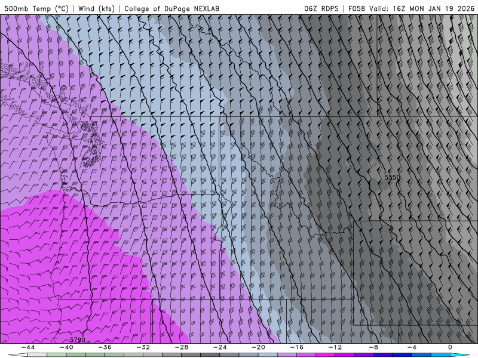Click the '-20' color scale label
This screenshot has width=478, height=358.
[x=258, y=347]
